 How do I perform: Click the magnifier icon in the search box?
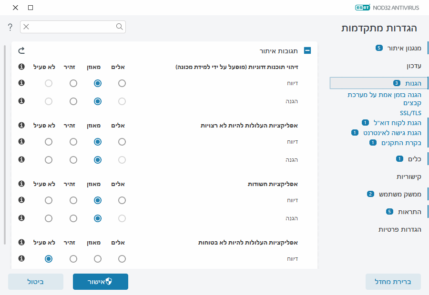point(120,27)
